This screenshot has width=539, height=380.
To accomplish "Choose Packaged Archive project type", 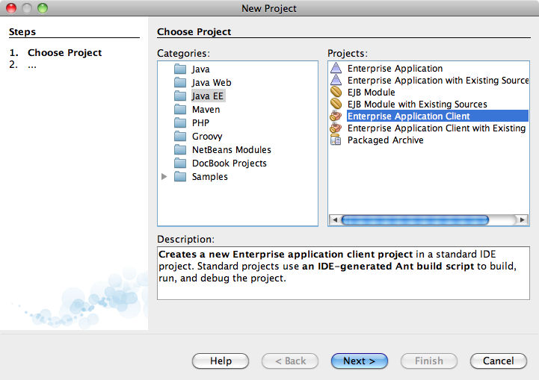I will (385, 140).
